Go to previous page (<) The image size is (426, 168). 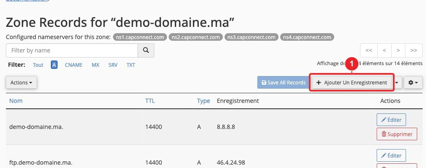[x=384, y=50]
